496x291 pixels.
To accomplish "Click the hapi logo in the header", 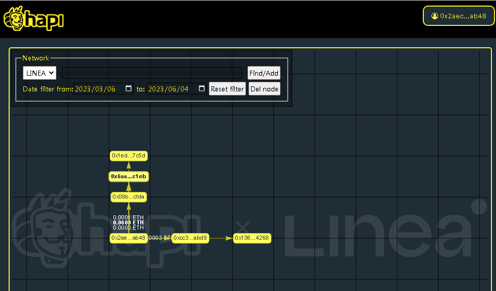I will [34, 19].
